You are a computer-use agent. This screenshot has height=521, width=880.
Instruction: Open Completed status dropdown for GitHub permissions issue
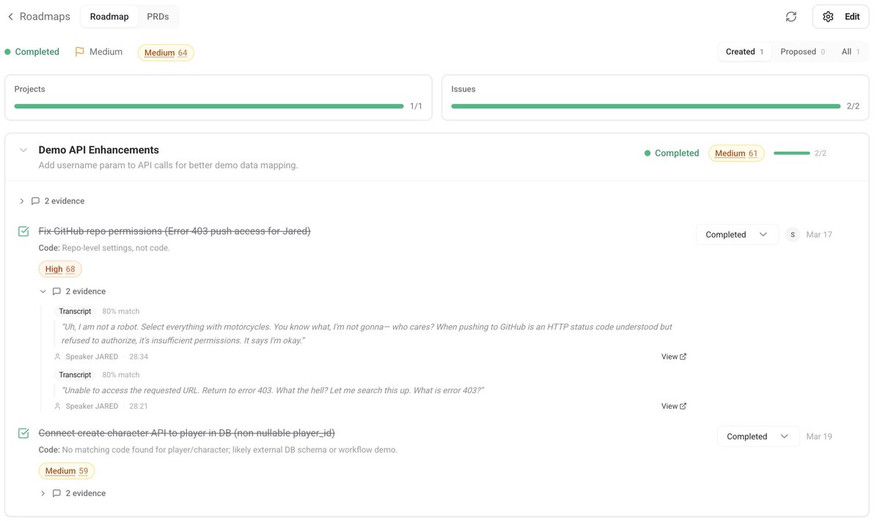tap(737, 235)
